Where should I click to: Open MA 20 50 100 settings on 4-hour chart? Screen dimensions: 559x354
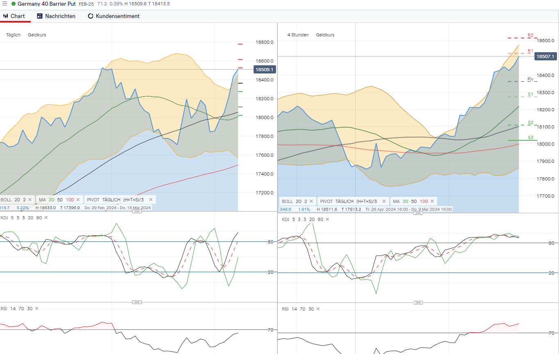click(410, 201)
